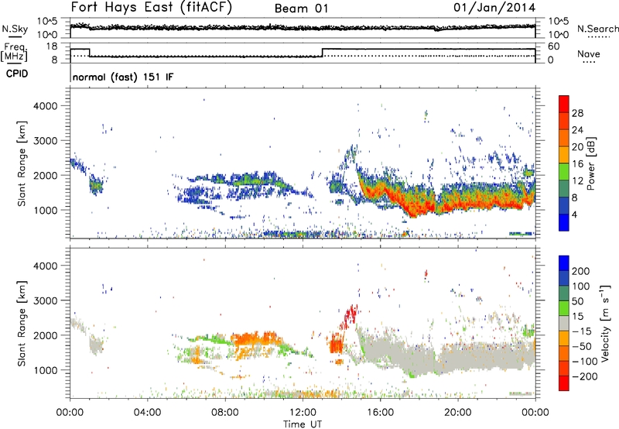Click the 'N.Search' label
The width and height of the screenshot is (619, 429).
click(x=597, y=29)
